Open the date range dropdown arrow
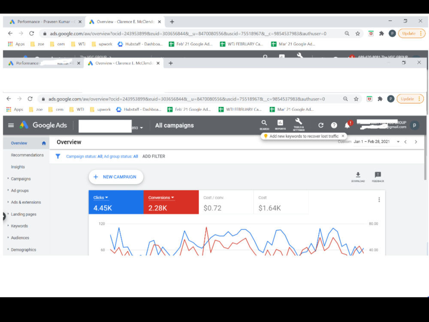 (x=398, y=142)
